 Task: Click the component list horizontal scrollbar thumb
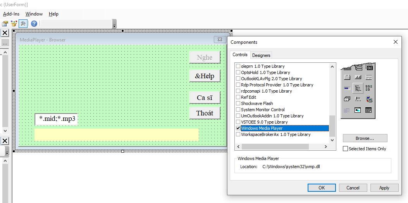click(x=275, y=147)
